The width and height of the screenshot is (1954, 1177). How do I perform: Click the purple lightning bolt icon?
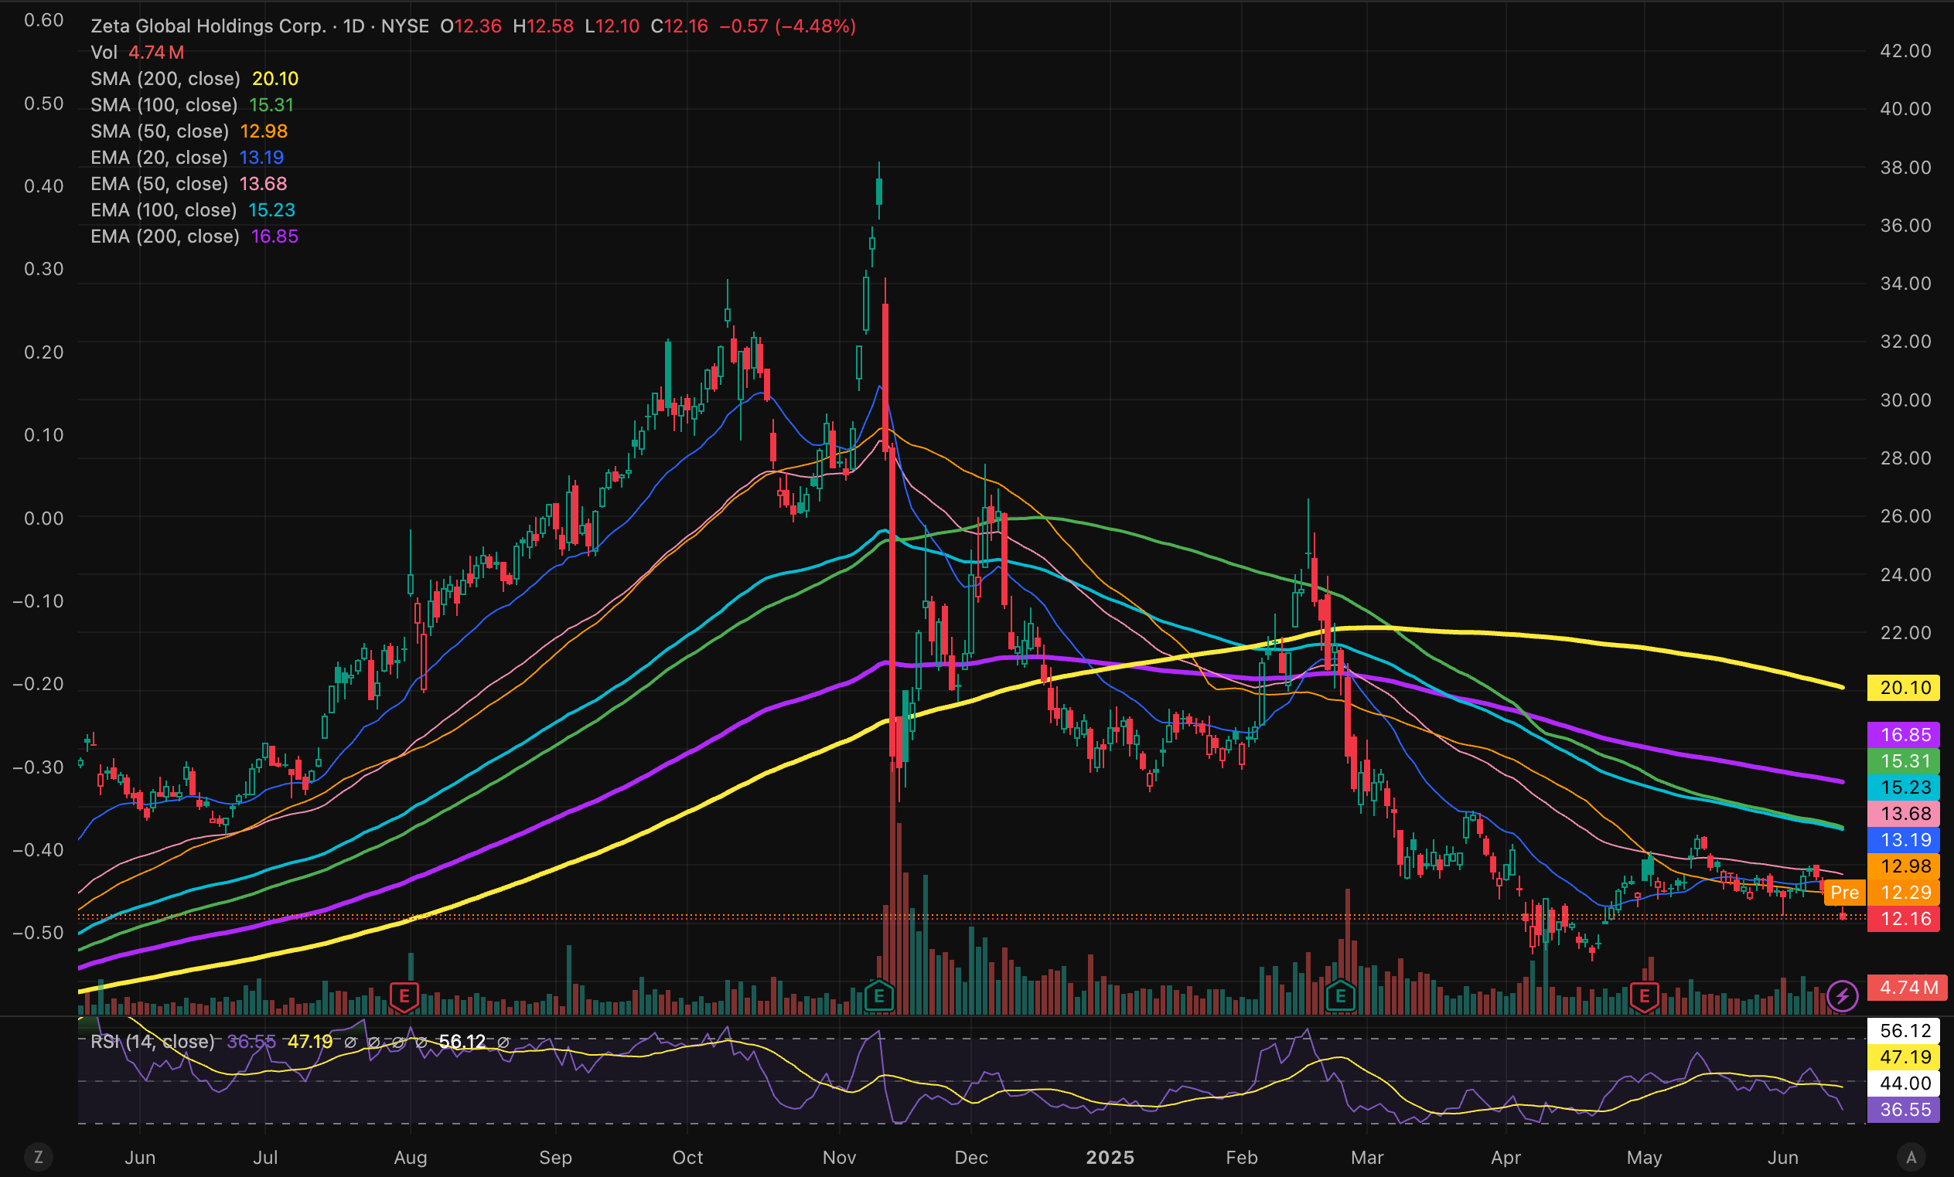tap(1842, 995)
